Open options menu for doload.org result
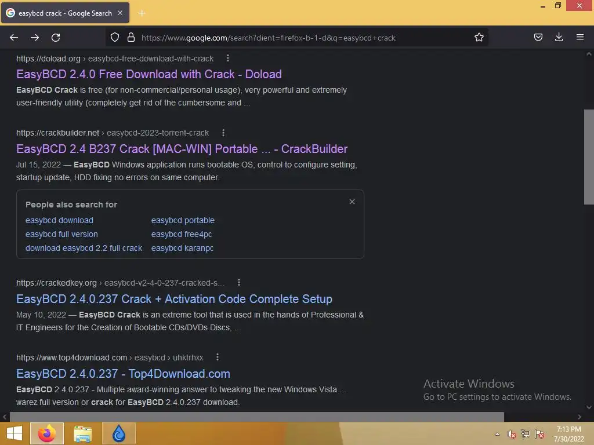594x445 pixels. coord(227,59)
